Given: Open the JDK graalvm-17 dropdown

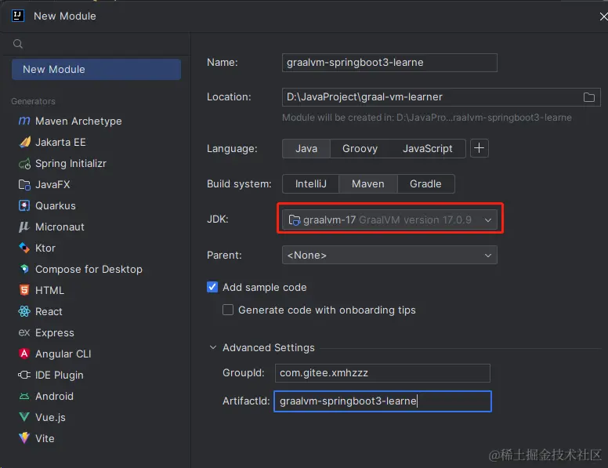Looking at the screenshot, I should pyautogui.click(x=389, y=220).
